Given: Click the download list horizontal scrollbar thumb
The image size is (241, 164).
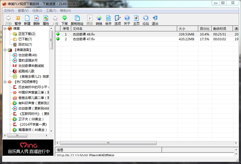Looking at the screenshot, I should [x=108, y=143].
